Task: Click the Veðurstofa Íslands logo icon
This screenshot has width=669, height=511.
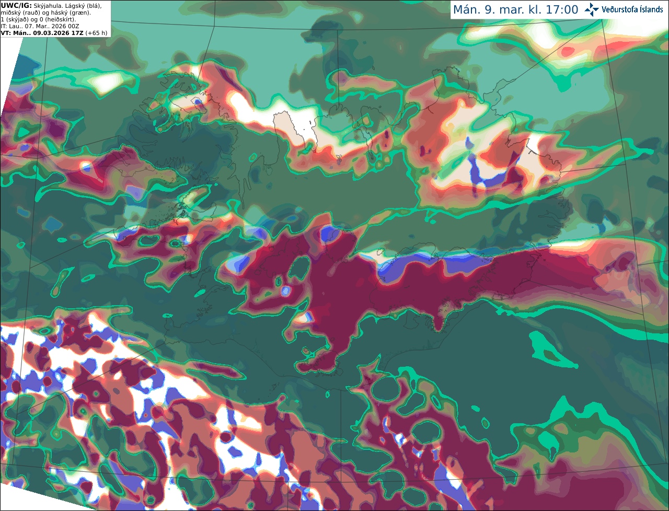Action: click(x=592, y=9)
